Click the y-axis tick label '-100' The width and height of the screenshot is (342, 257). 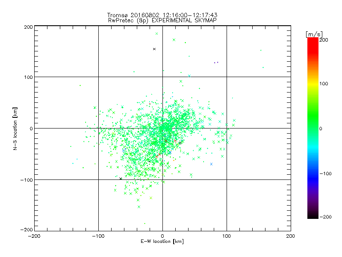click(x=27, y=180)
